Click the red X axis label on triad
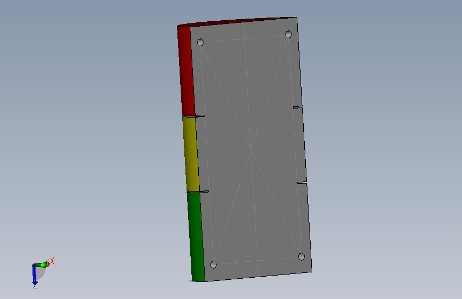This screenshot has height=299, width=462. 52,261
